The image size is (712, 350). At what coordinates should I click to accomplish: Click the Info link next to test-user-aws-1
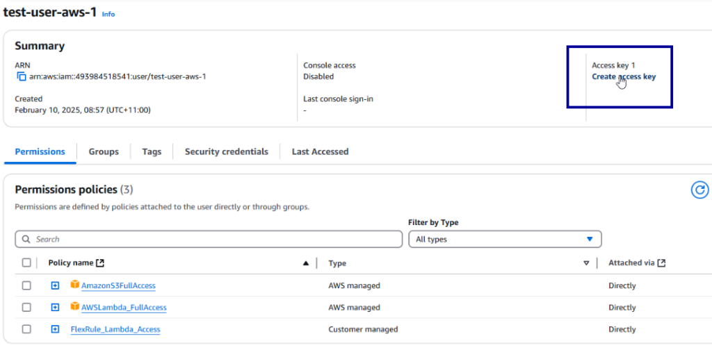(108, 14)
